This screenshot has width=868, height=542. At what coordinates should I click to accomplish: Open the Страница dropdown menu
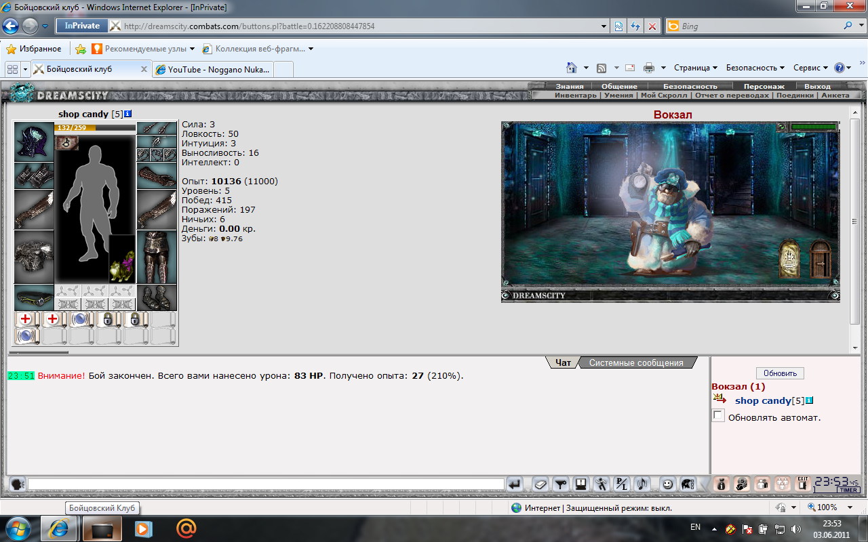tap(696, 68)
